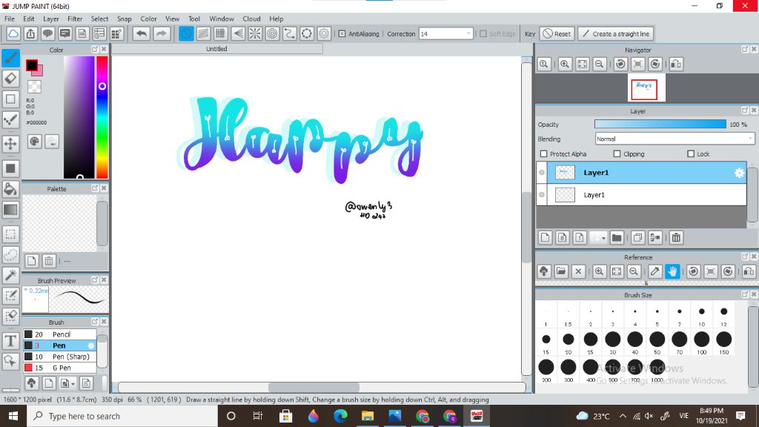Select the G Pen brush

pyautogui.click(x=61, y=368)
